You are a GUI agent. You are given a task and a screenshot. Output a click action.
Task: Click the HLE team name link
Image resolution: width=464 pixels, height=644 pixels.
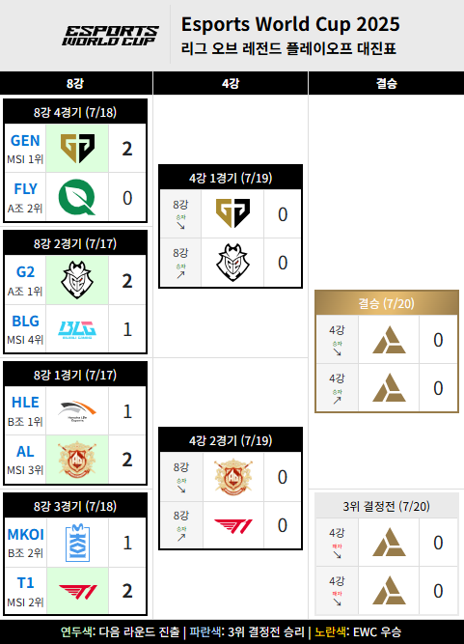coord(25,403)
